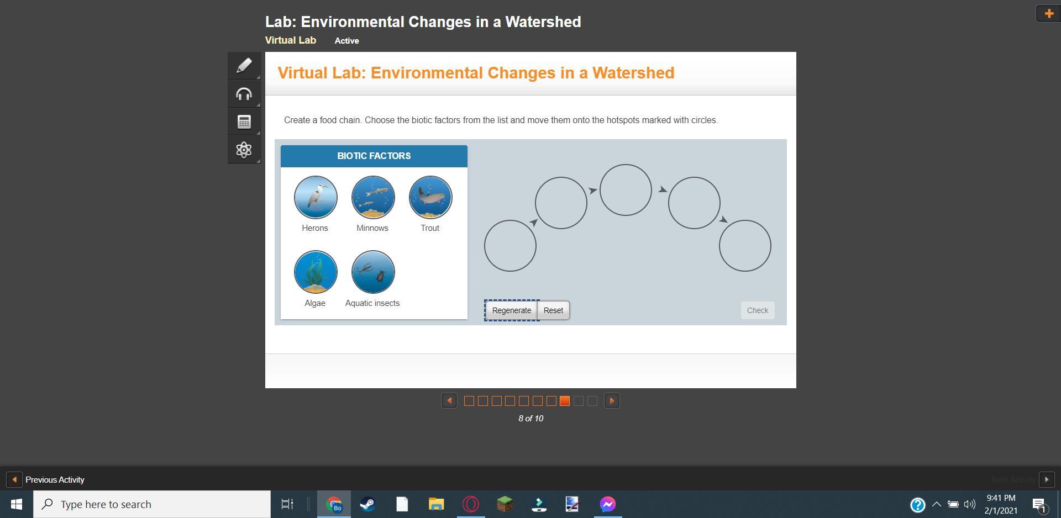Open Task View on the taskbar
This screenshot has width=1061, height=518.
pos(287,504)
